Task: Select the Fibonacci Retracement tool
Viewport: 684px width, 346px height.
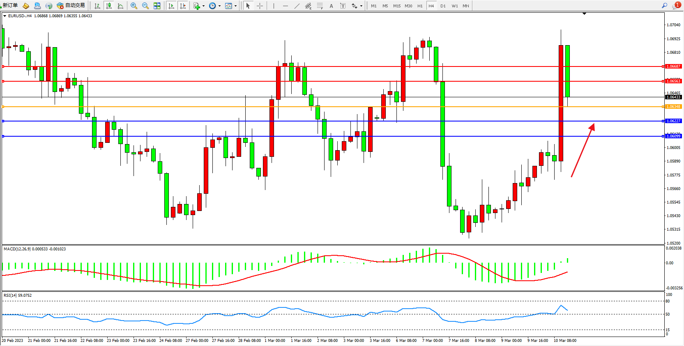Action: 320,6
